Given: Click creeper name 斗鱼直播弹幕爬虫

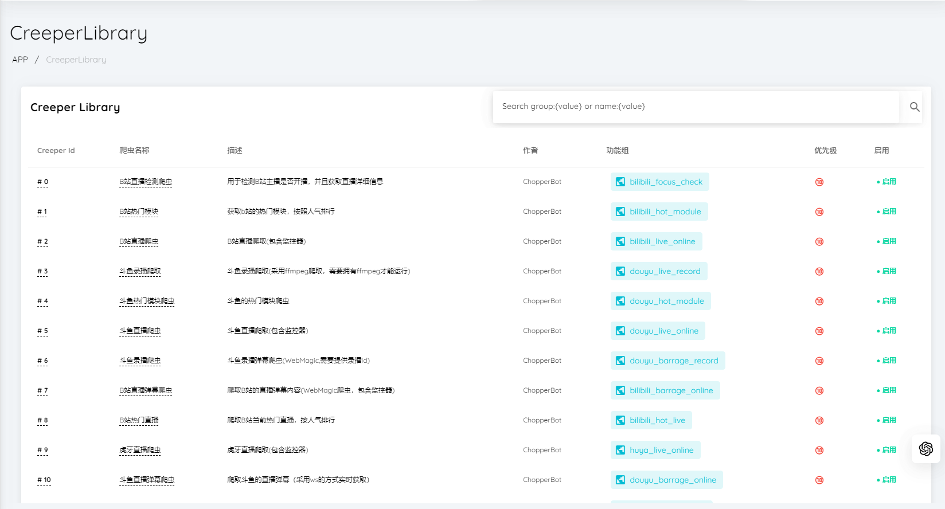Looking at the screenshot, I should click(147, 480).
